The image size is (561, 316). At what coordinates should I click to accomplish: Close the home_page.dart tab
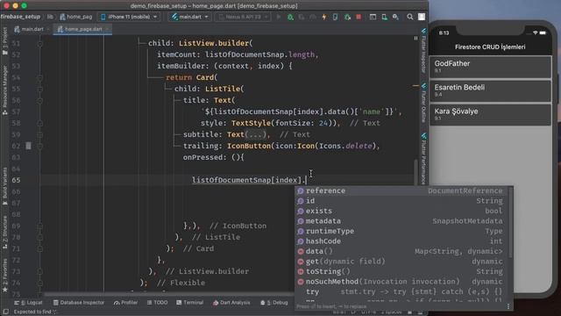(107, 29)
